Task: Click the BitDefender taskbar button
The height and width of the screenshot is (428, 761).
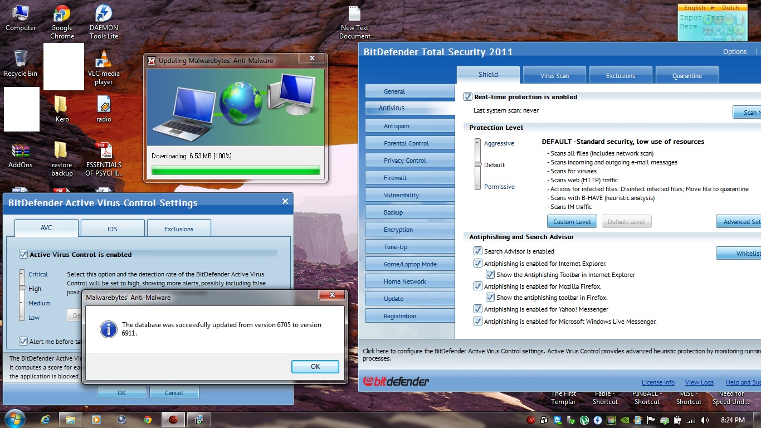Action: 173,419
